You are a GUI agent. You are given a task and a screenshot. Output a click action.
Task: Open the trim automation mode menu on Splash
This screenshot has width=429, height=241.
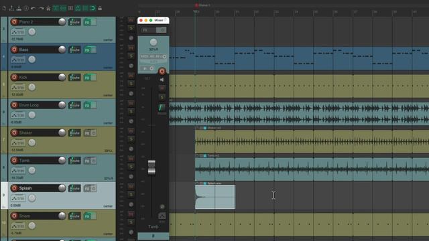18,198
